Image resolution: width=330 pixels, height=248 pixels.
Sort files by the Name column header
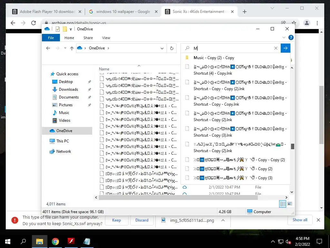click(104, 69)
